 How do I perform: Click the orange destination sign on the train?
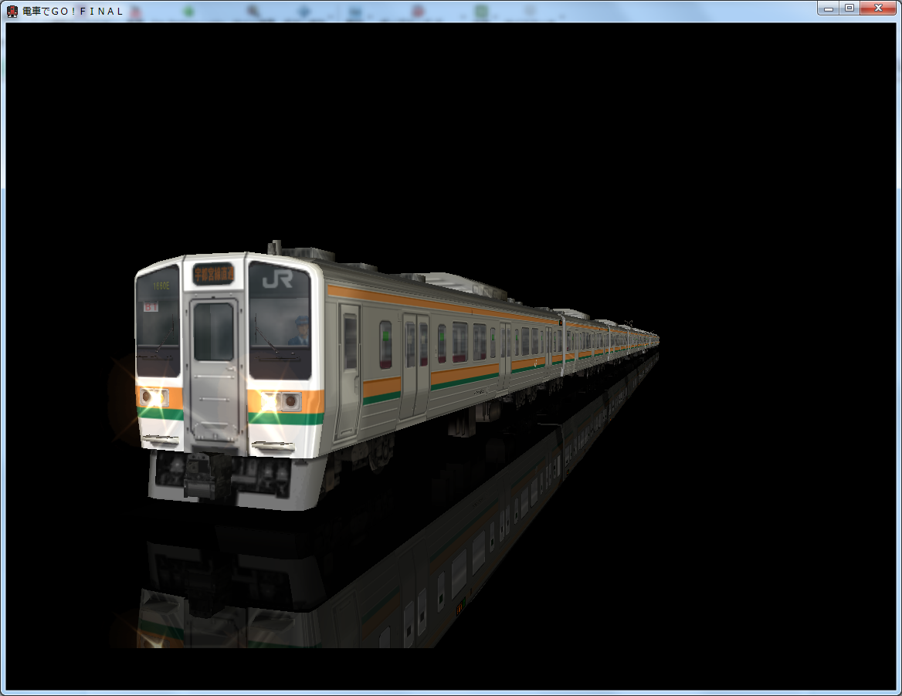point(214,274)
